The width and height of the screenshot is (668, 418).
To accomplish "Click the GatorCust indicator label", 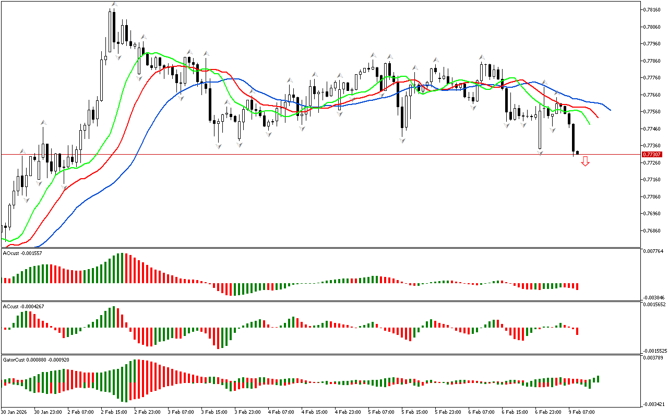I will tap(36, 359).
